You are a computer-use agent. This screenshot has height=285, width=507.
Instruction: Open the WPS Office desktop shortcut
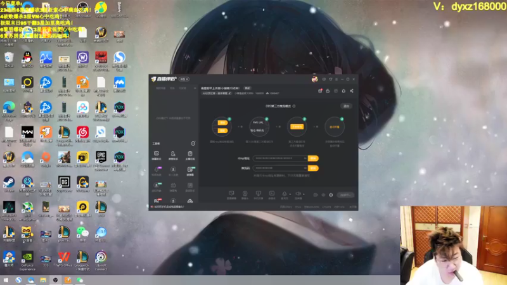point(64,260)
